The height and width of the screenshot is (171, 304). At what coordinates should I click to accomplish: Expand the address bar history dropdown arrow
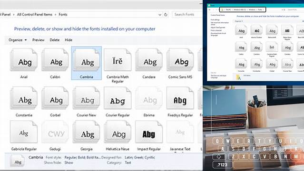point(160,15)
